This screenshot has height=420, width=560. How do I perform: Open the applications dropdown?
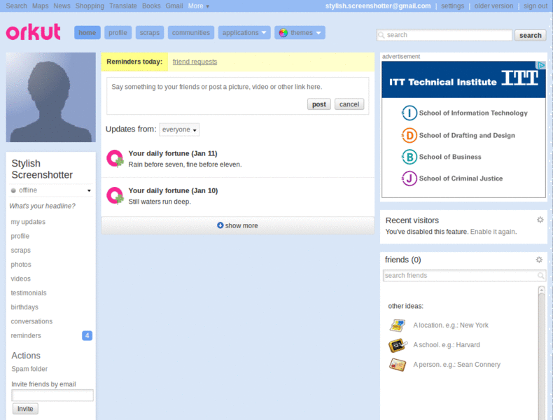244,32
